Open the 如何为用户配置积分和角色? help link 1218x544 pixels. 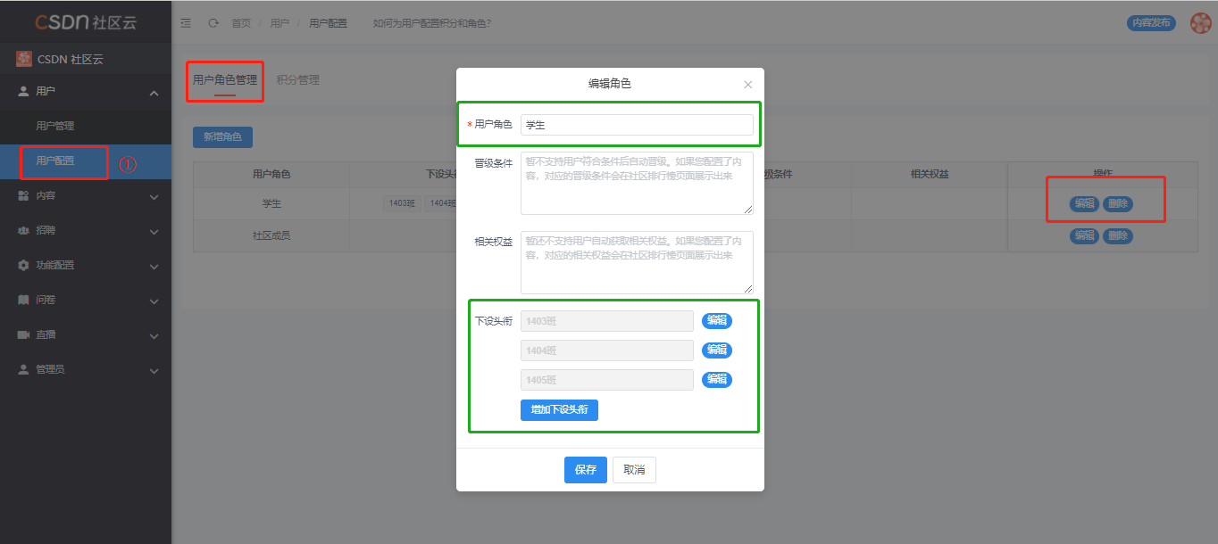(x=431, y=23)
